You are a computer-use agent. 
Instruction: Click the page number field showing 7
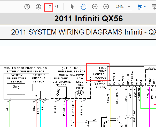click(50, 7)
